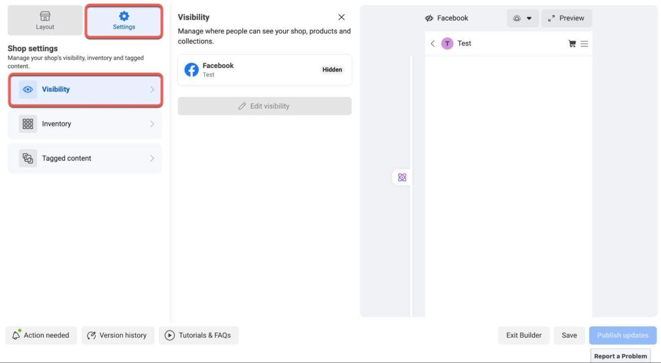Expand the Tagged content chevron
The height and width of the screenshot is (363, 661).
point(152,158)
